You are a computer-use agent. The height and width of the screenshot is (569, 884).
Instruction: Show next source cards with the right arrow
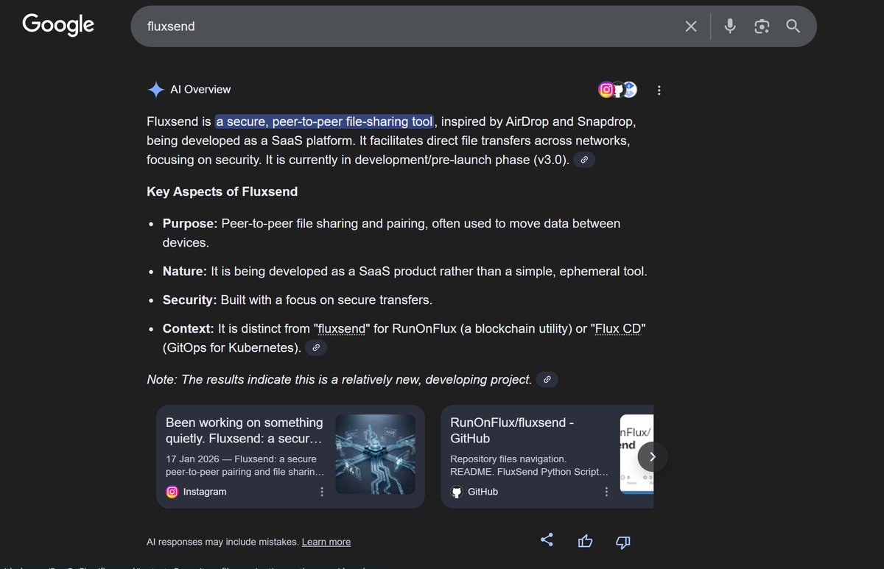[x=653, y=456]
